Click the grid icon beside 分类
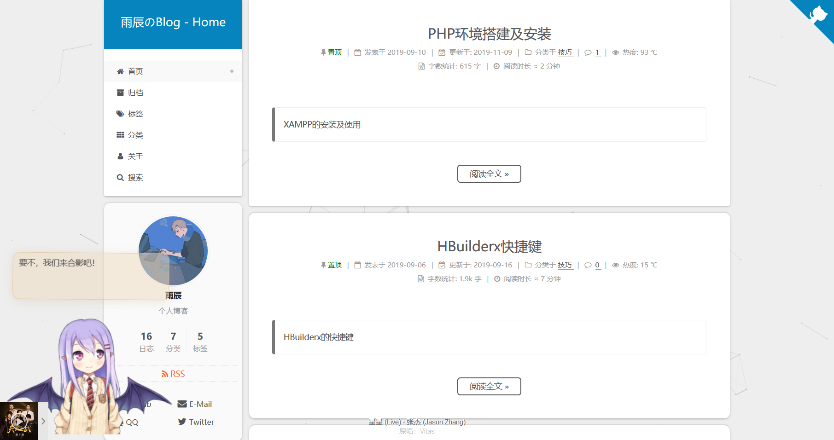Screen dimensions: 834x440 pyautogui.click(x=120, y=135)
